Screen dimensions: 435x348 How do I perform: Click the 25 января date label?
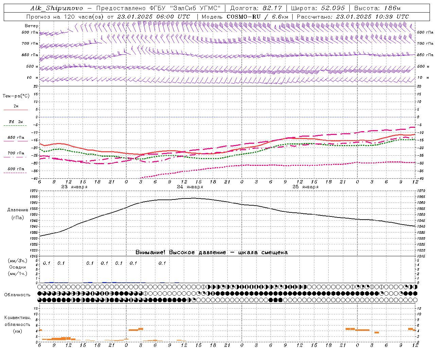pyautogui.click(x=306, y=187)
